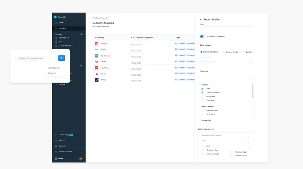This screenshot has height=169, width=303.
Task: Collapse the MRR selected column group
Action: click(x=203, y=146)
